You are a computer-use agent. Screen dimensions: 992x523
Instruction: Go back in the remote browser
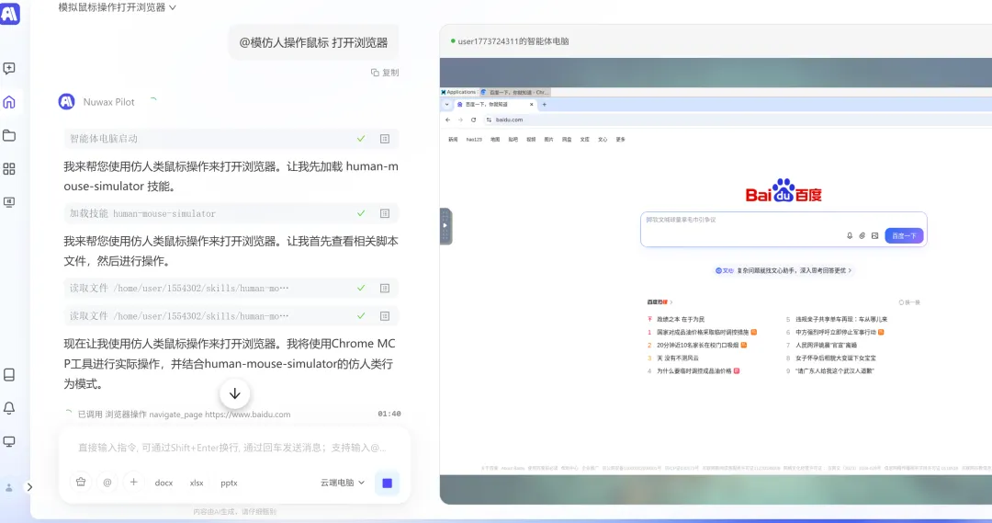(x=448, y=119)
